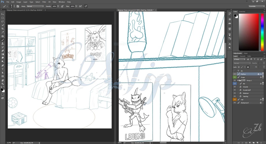Collapse the Group 1 layer folder

(238, 80)
